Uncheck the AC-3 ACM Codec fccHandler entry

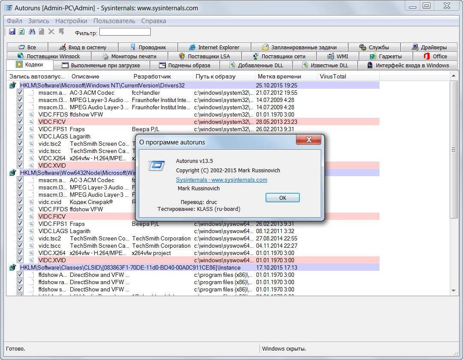[20, 93]
